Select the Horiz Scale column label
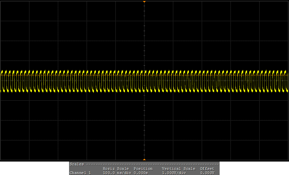Image resolution: width=289 pixels, height=175 pixels. pos(116,169)
